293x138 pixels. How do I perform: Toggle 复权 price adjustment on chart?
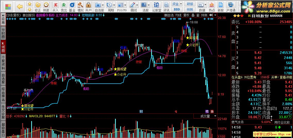coord(186,15)
